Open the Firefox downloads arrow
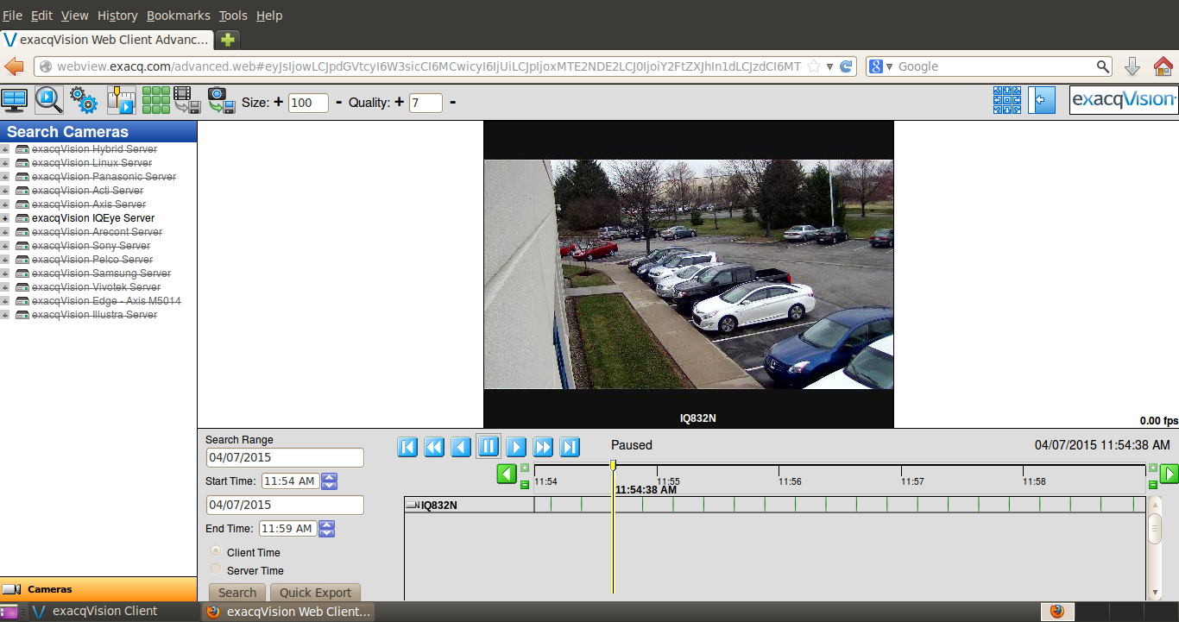Viewport: 1179px width, 622px height. click(1132, 66)
